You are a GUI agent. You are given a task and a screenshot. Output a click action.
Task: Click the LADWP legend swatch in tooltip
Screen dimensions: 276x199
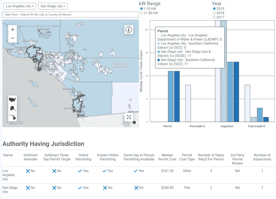coord(159,35)
